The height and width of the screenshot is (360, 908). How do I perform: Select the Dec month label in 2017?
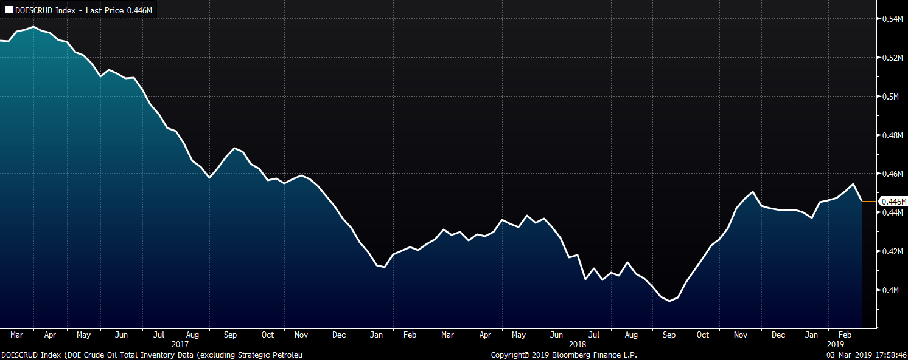point(339,335)
